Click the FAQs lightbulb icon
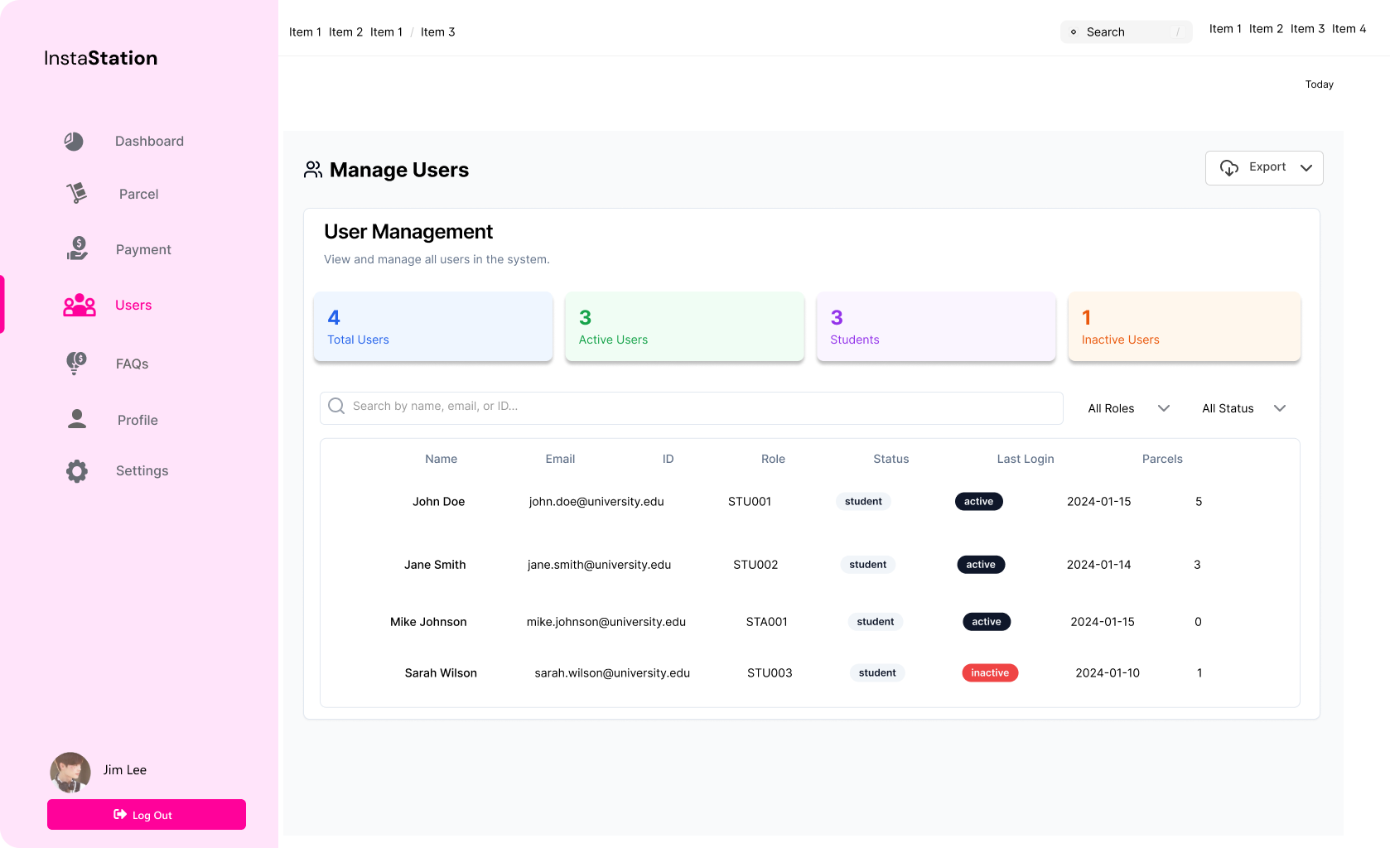The width and height of the screenshot is (1390, 848). pos(76,363)
